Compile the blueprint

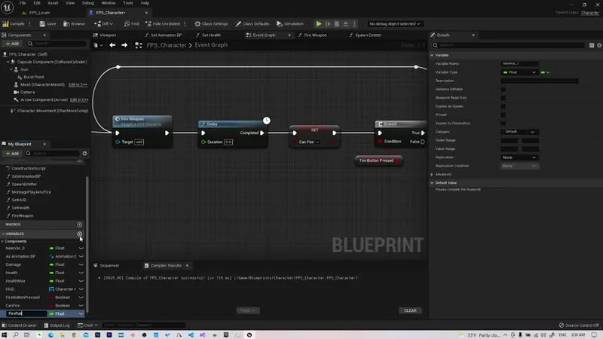tap(14, 24)
